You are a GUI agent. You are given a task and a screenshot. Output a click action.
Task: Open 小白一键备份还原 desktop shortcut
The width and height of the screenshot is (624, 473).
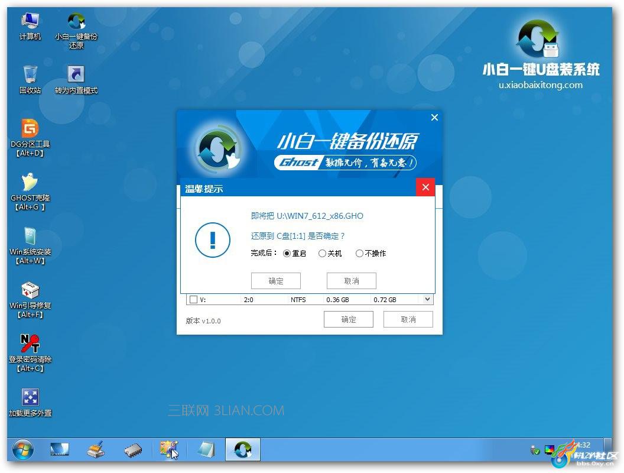click(76, 30)
